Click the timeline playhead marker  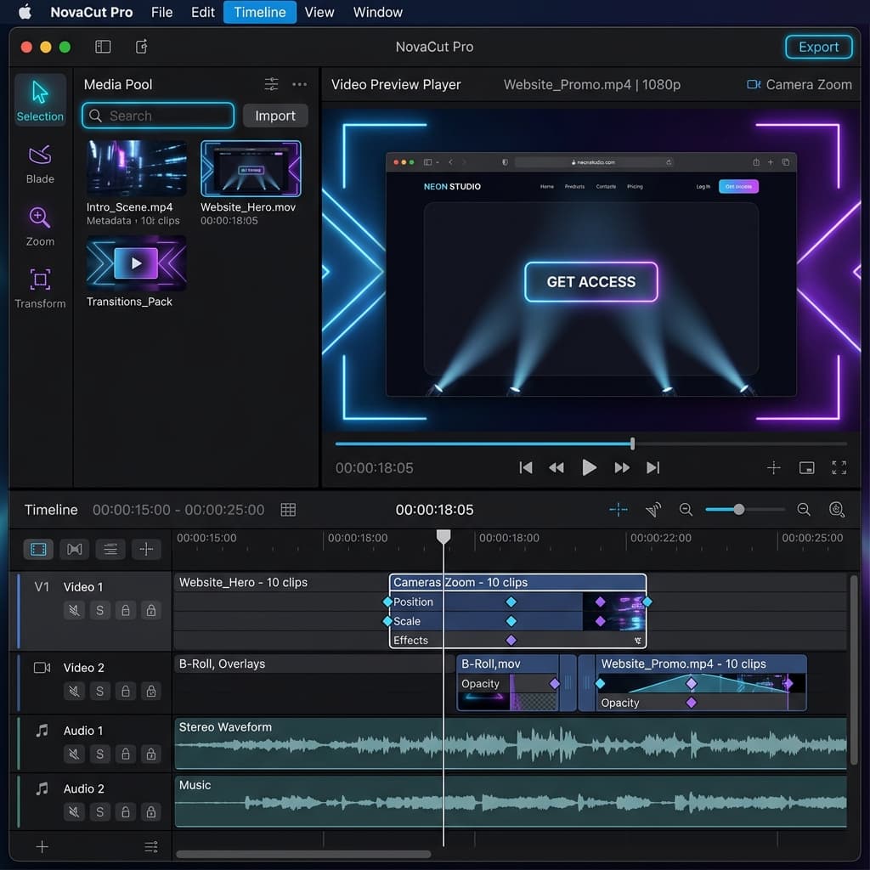tap(443, 537)
